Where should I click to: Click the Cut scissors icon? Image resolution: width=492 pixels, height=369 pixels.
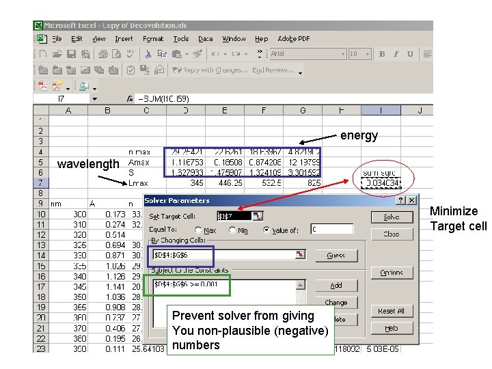tap(148, 54)
